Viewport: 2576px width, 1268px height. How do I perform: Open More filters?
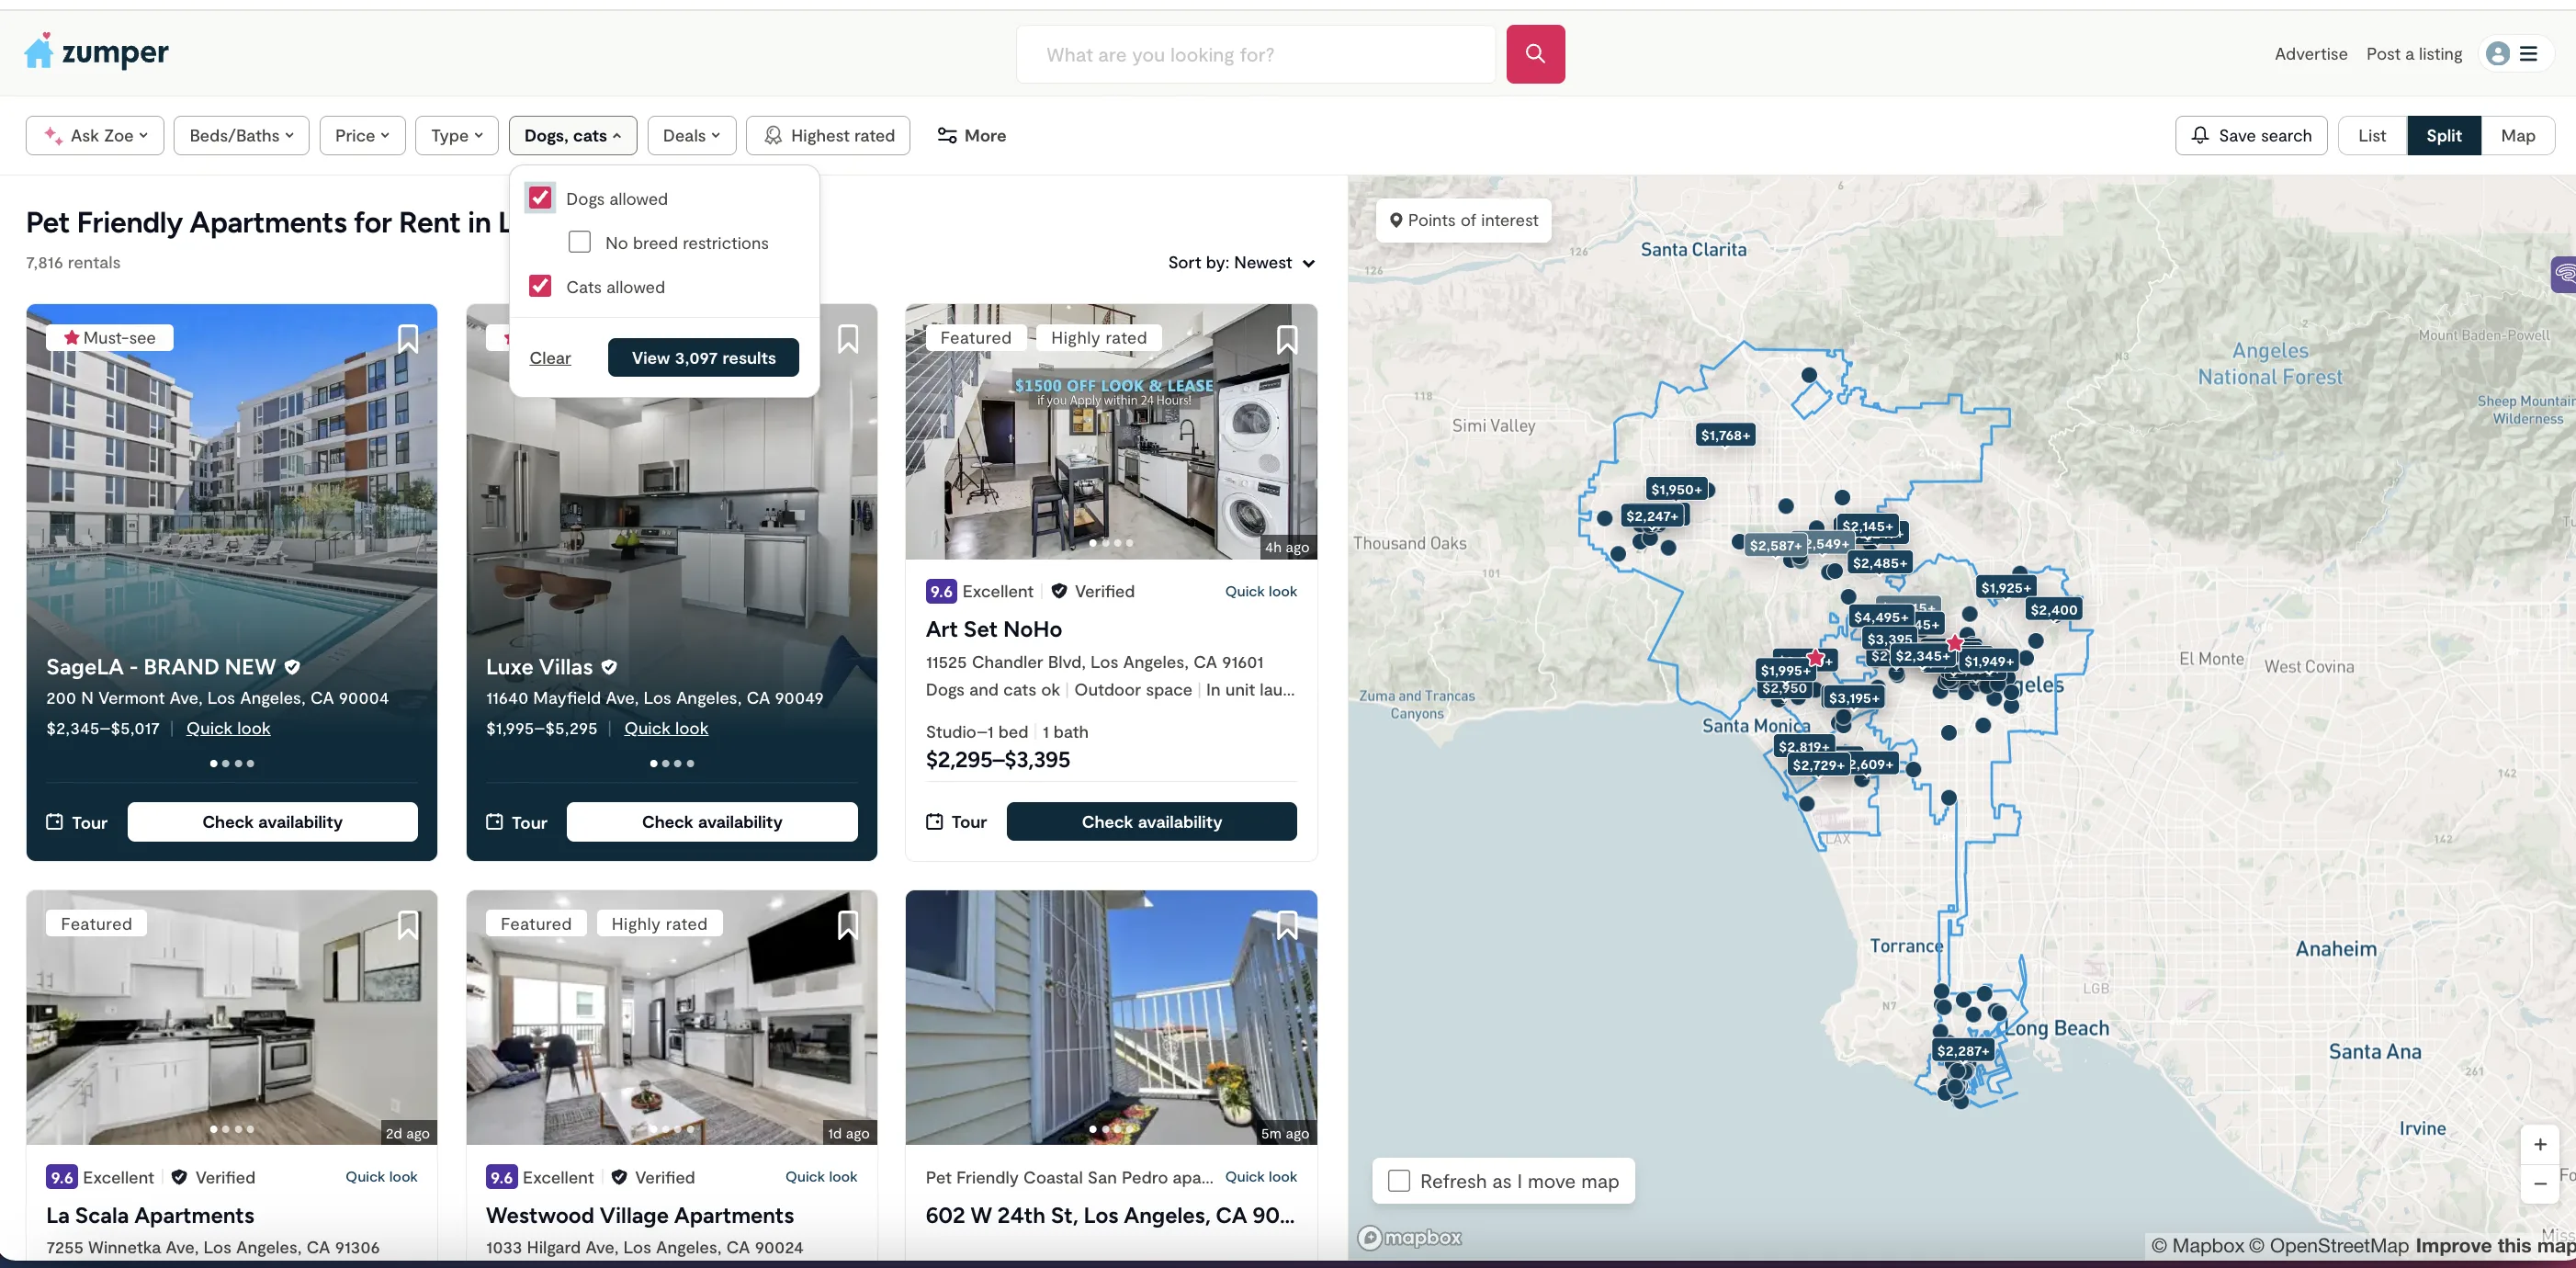coord(972,135)
